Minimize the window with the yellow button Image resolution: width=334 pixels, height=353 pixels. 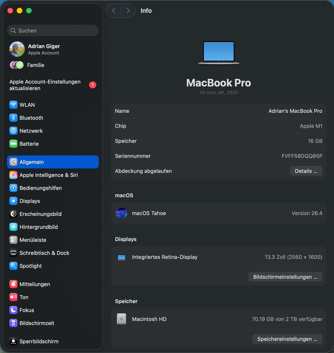pos(20,10)
